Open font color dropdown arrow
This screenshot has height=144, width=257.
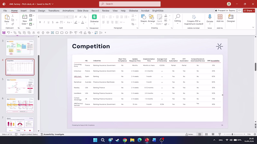[85, 22]
